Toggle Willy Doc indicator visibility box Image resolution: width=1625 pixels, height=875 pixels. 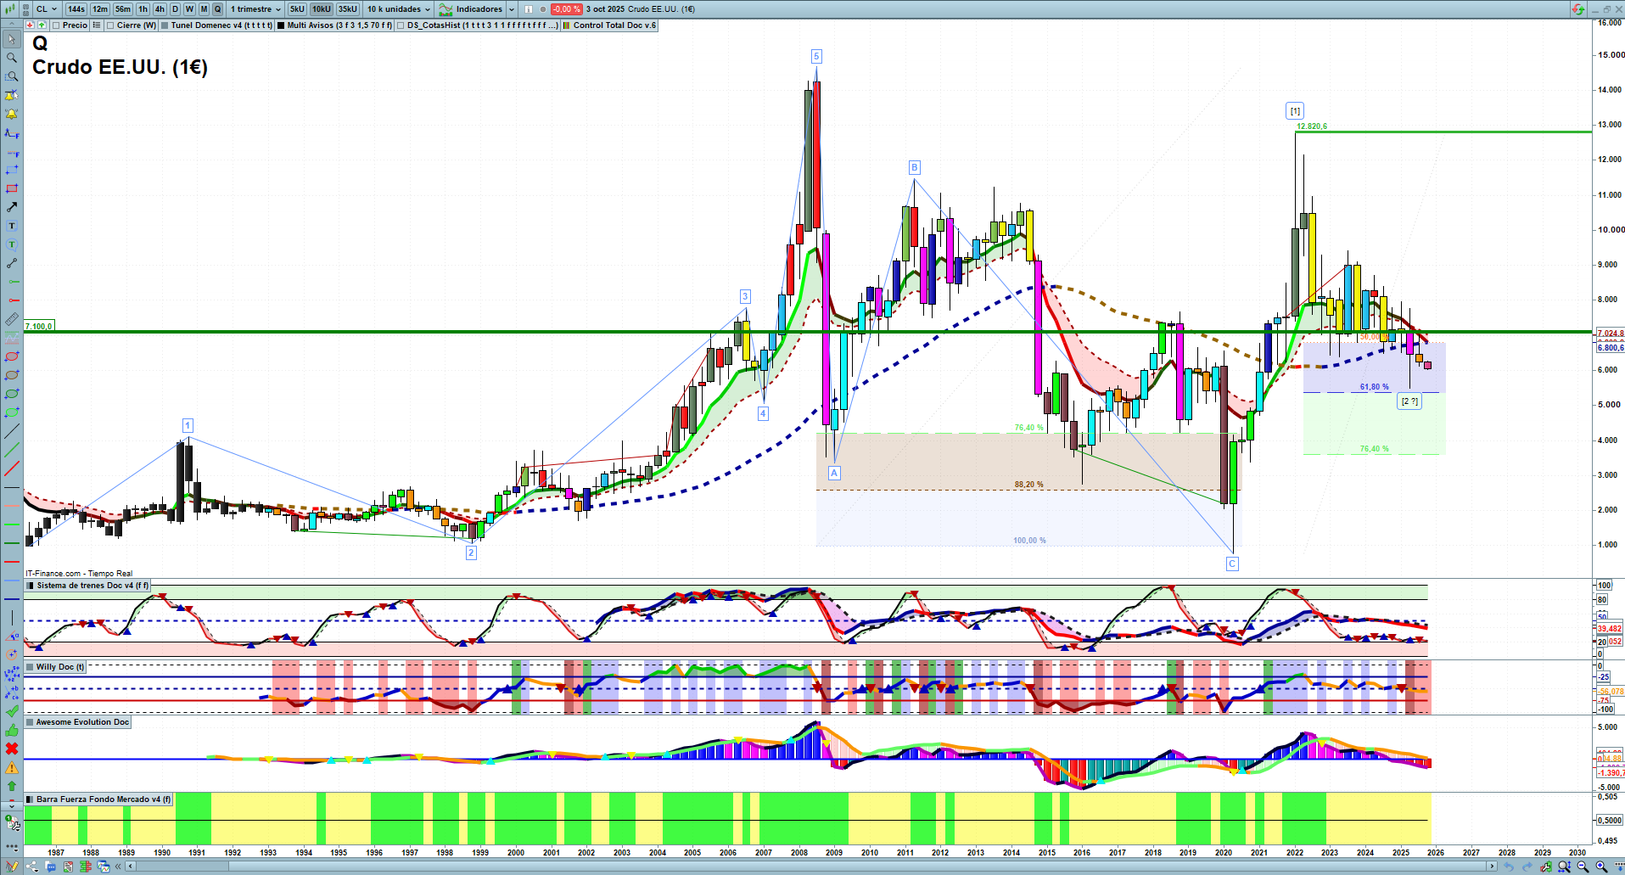(31, 667)
